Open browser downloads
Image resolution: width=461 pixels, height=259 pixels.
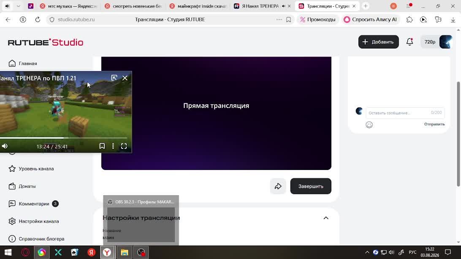453,20
